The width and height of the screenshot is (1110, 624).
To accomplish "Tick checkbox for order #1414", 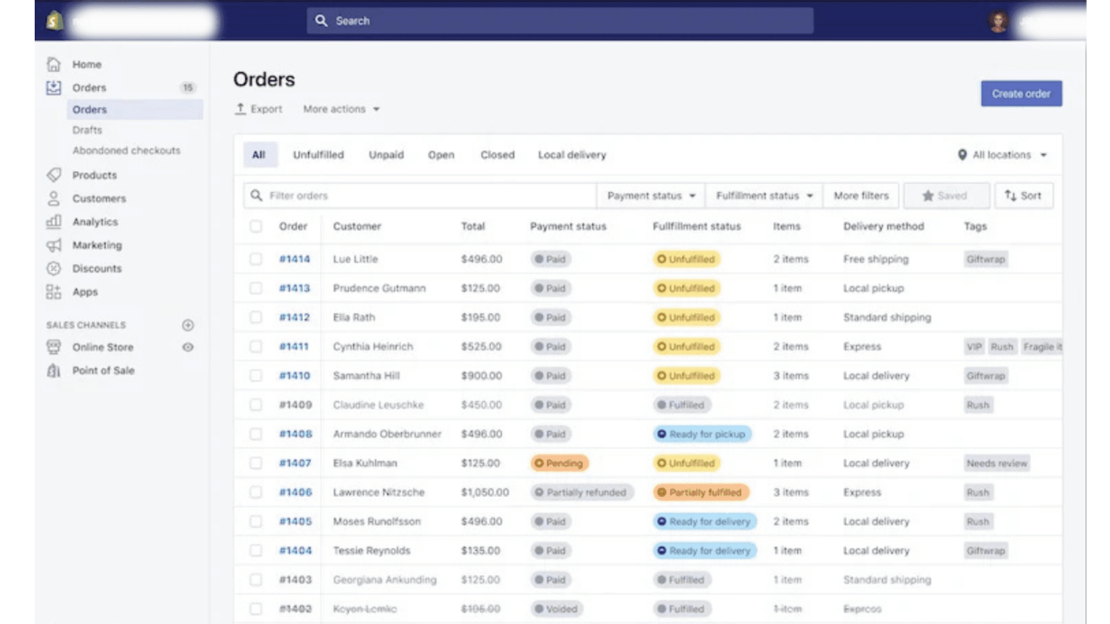I will pyautogui.click(x=256, y=259).
